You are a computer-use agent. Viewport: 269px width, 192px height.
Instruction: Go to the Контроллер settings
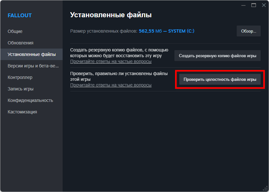[x=20, y=77]
